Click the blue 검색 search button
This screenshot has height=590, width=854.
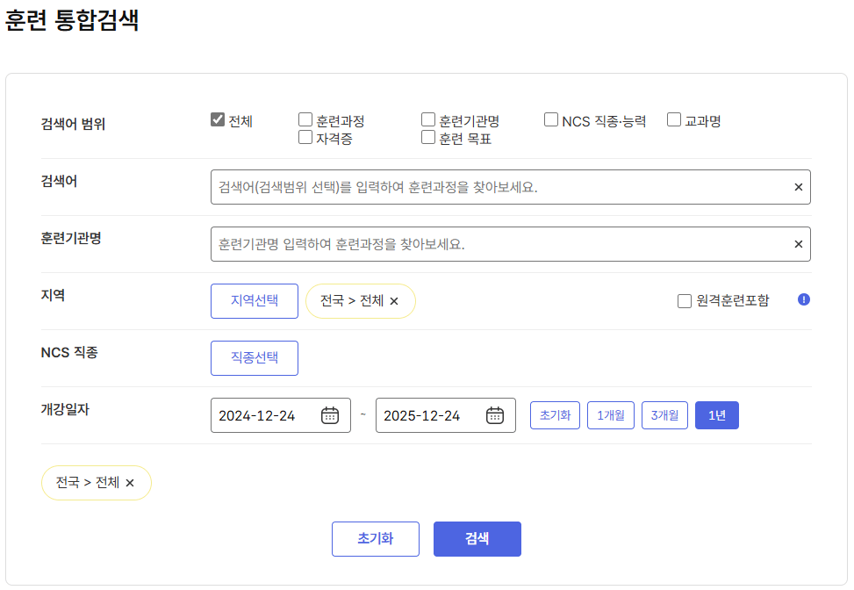pos(477,538)
